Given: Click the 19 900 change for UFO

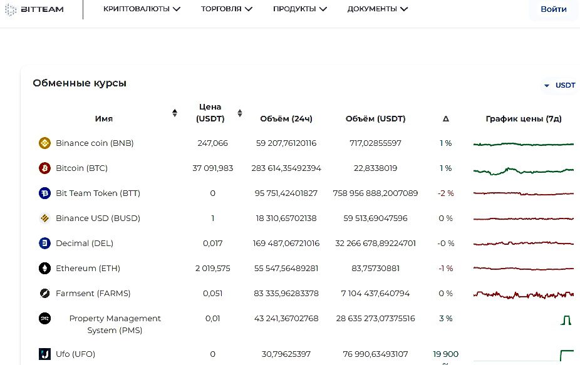Looking at the screenshot, I should [446, 354].
